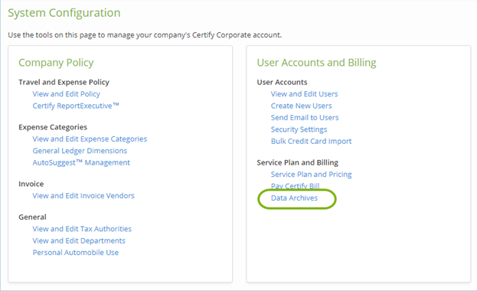
Task: Open Send Email to Users link
Action: [305, 118]
